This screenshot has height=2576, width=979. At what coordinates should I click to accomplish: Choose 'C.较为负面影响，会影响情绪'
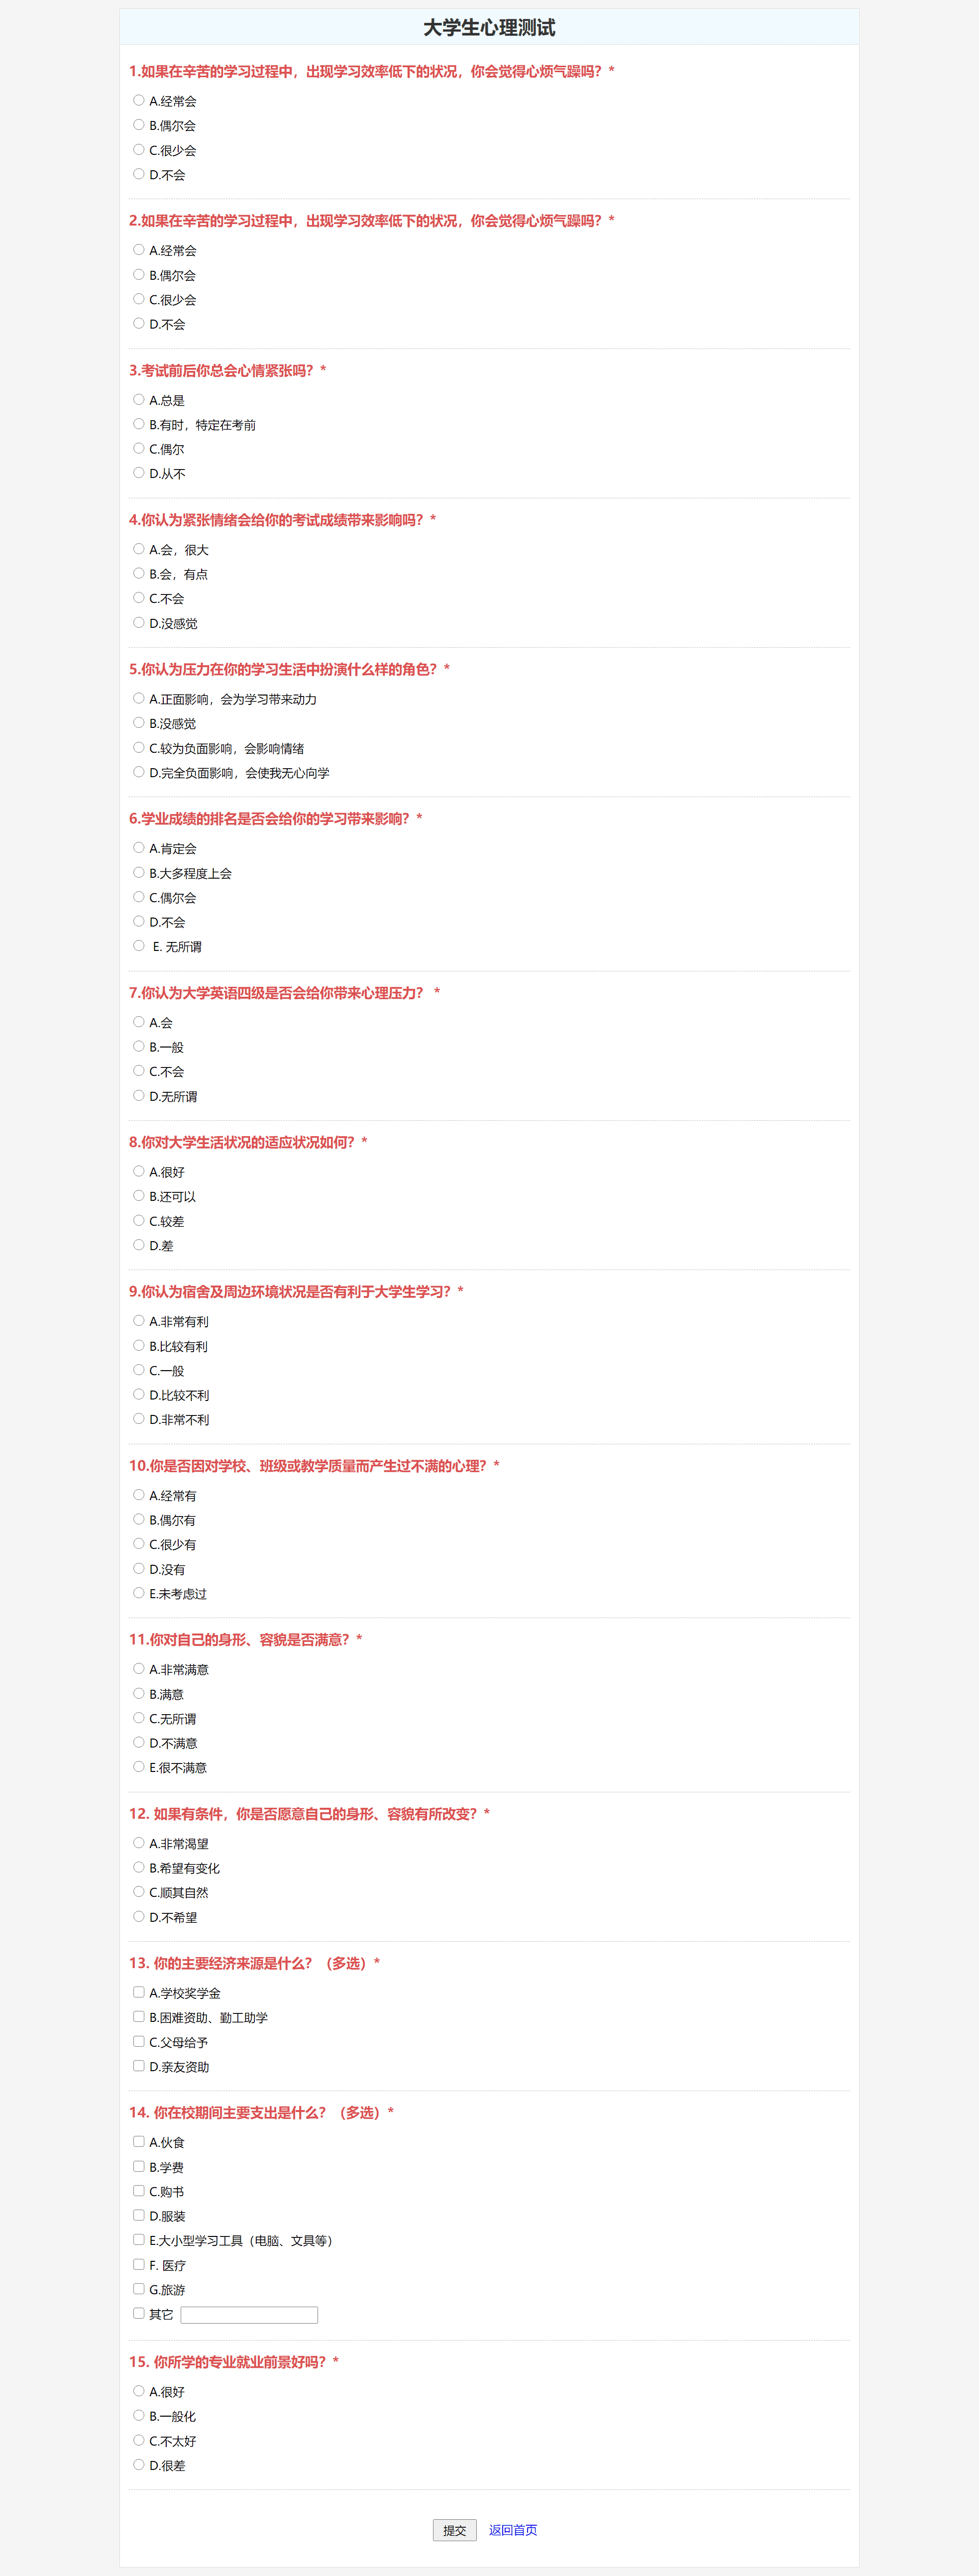pyautogui.click(x=139, y=747)
